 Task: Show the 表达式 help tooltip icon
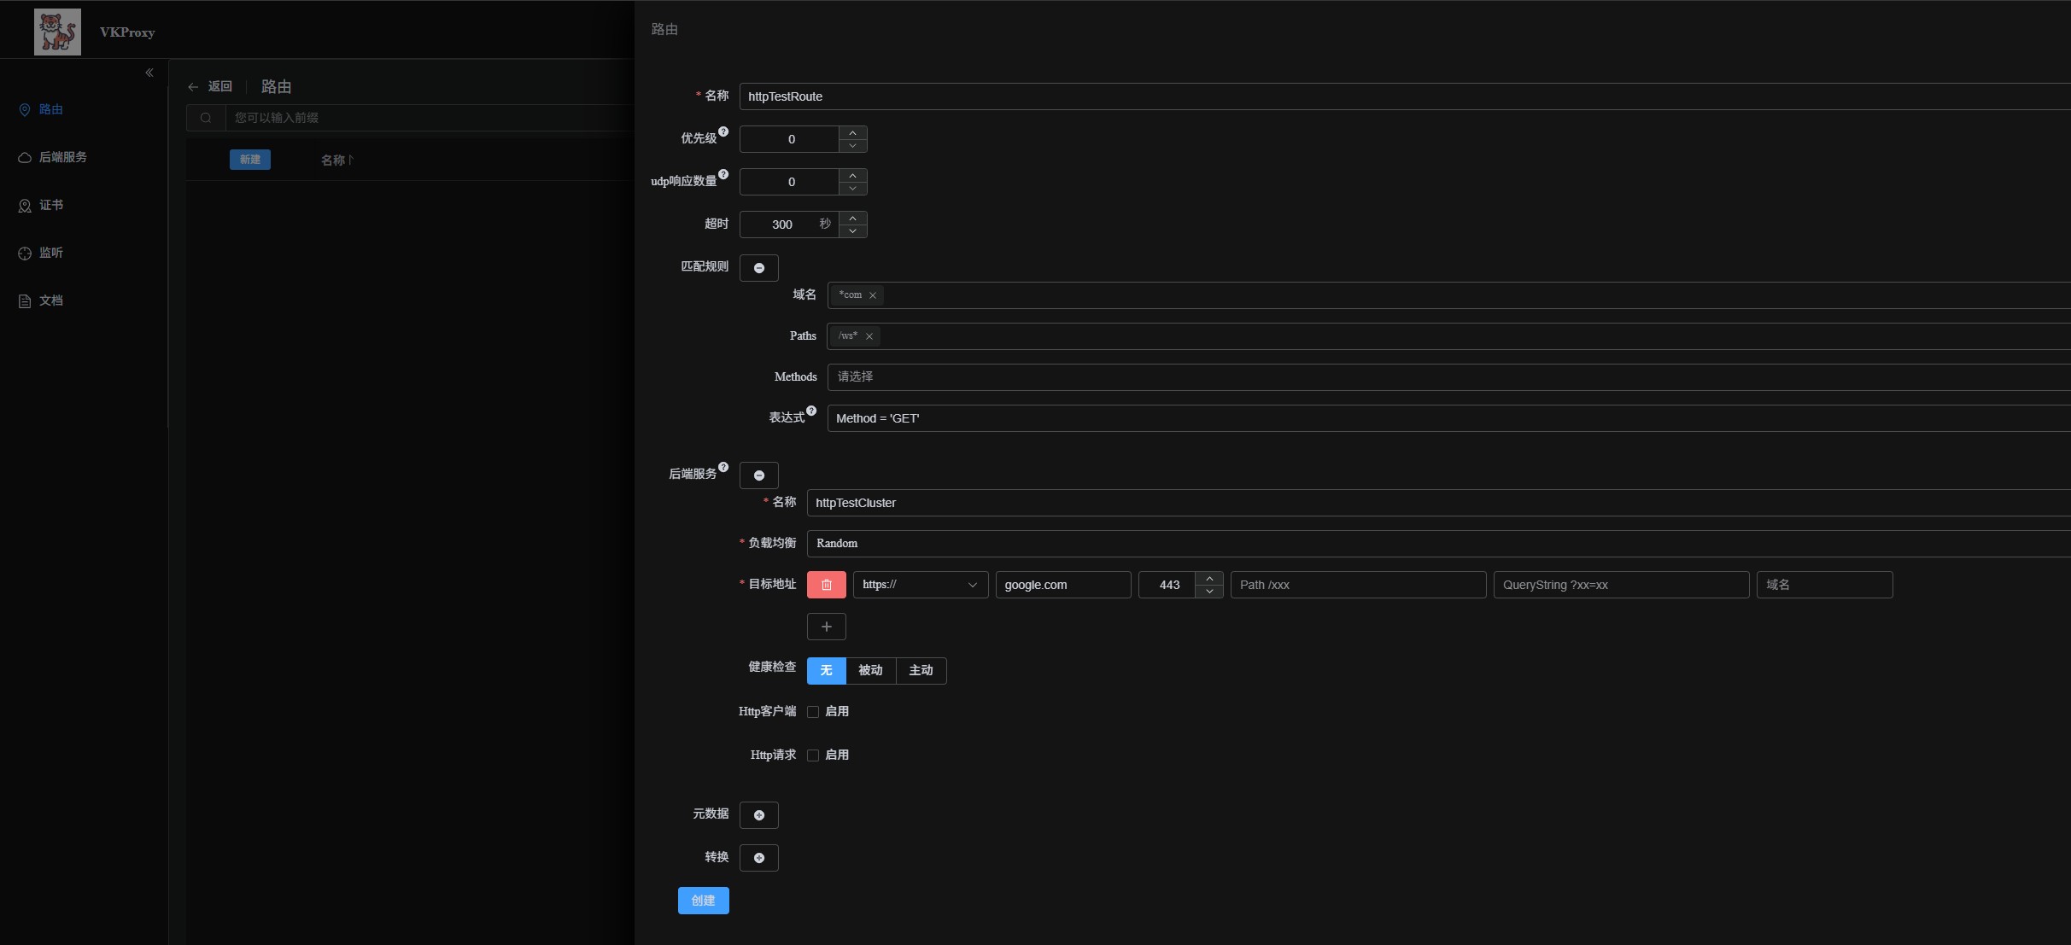811,411
